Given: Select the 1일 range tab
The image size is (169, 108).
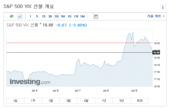Looking at the screenshot, I should [x=15, y=101].
